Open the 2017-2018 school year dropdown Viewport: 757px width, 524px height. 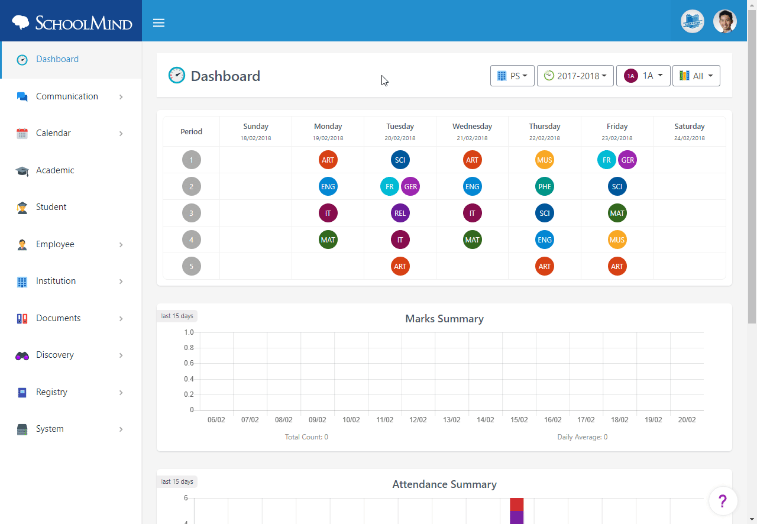(575, 76)
